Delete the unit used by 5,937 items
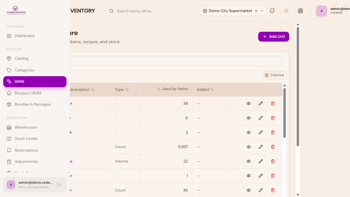 pyautogui.click(x=273, y=147)
